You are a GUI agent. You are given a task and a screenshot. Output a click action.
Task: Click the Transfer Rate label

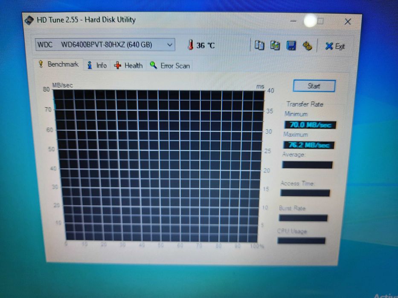305,104
